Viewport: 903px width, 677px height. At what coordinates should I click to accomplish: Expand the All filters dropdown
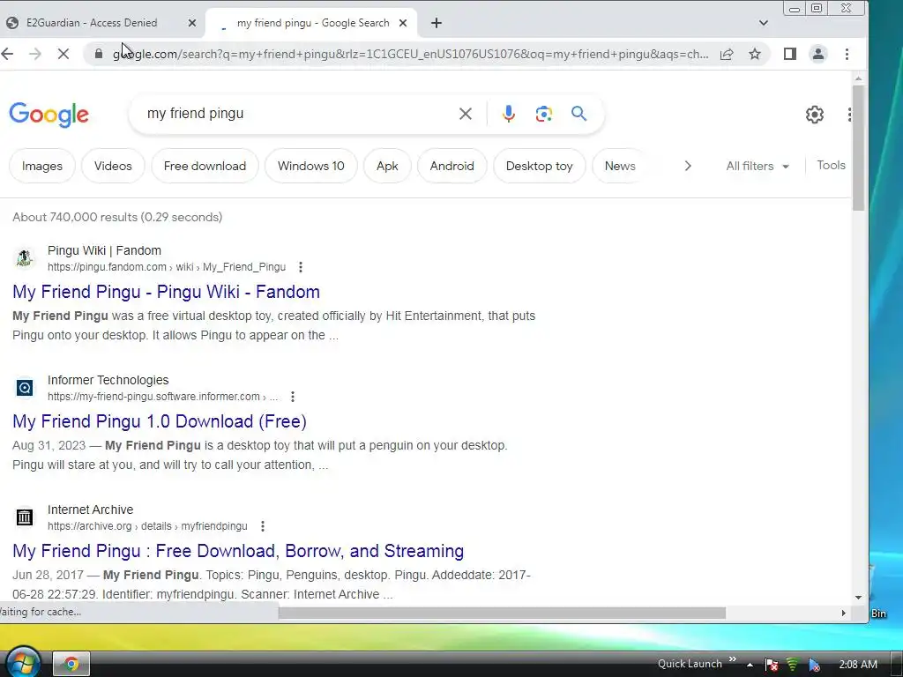[x=757, y=167]
